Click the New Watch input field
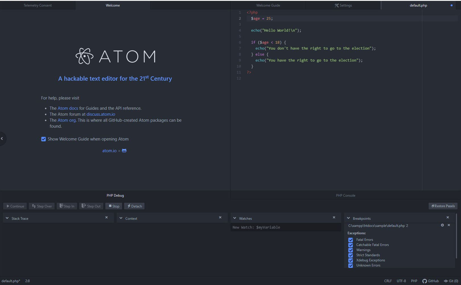This screenshot has width=461, height=285. tap(286, 227)
